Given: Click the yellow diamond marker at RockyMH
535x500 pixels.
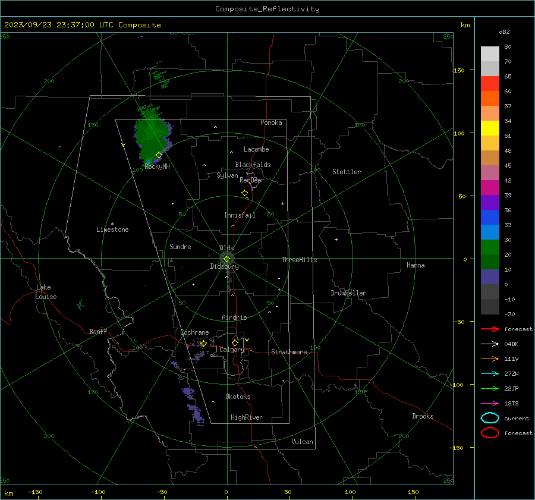Looking at the screenshot, I should 159,155.
